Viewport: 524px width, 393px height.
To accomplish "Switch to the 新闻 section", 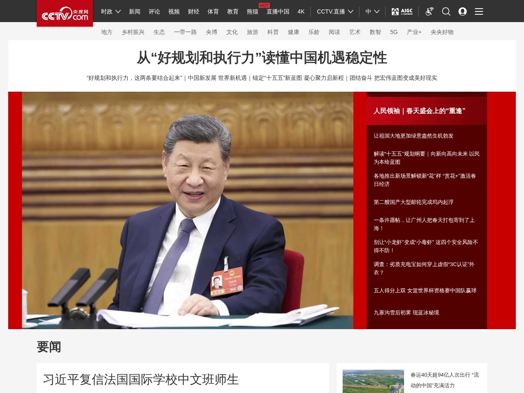I will pos(135,11).
